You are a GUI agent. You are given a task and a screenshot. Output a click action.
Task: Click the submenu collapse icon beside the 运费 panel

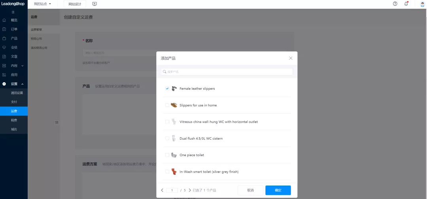[57, 122]
